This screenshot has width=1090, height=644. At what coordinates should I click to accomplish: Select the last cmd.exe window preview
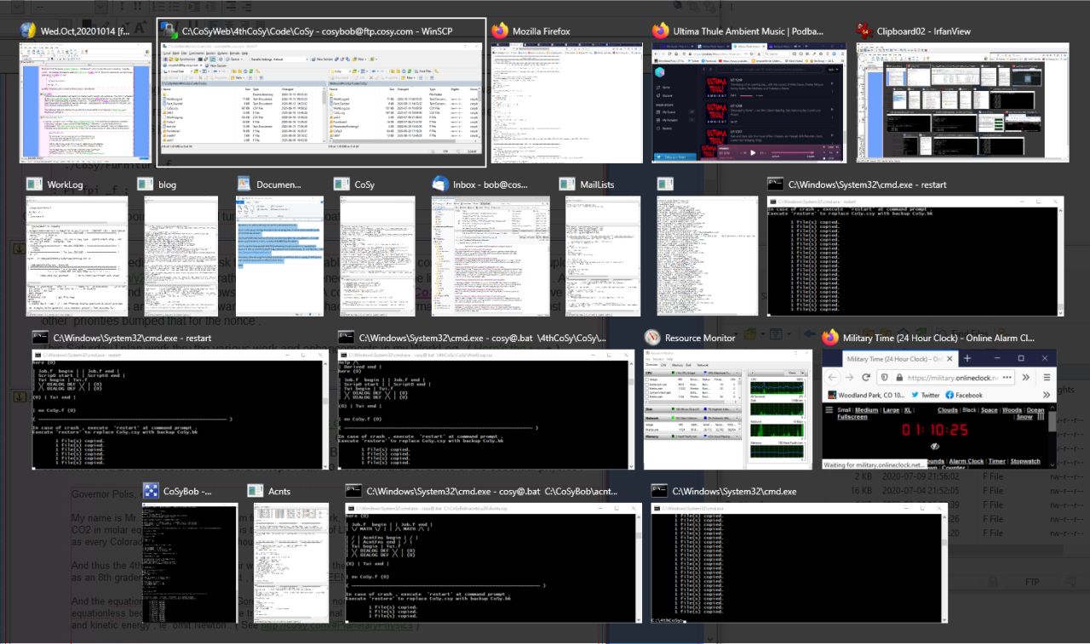pos(797,563)
